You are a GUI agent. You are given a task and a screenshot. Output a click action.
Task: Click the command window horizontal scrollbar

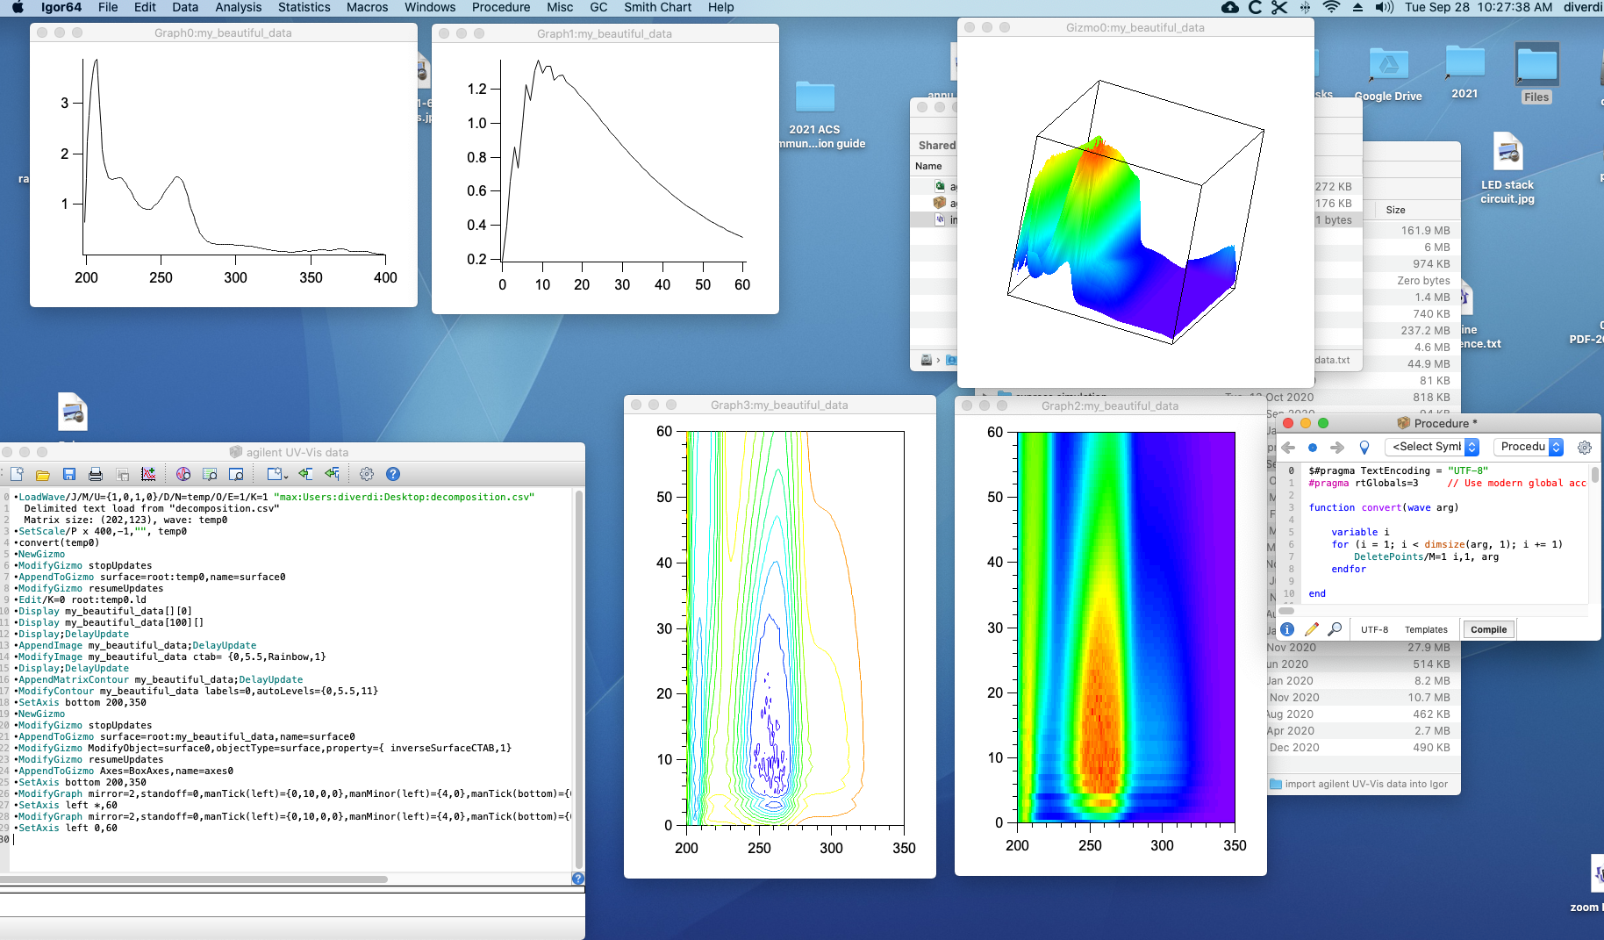[193, 879]
